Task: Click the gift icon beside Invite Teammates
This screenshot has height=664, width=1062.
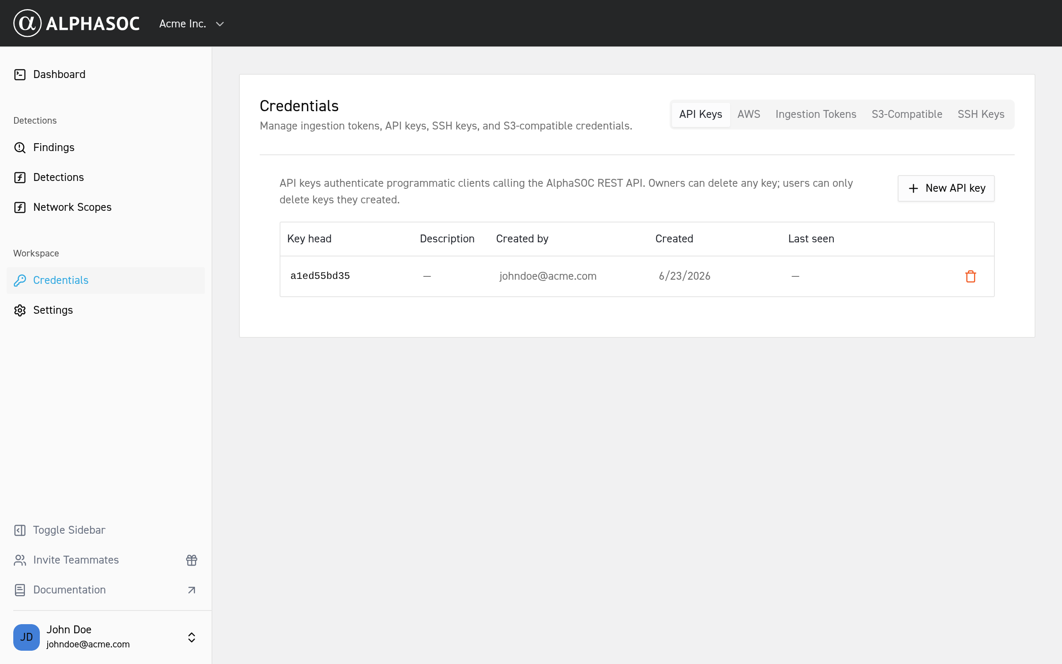Action: [192, 560]
